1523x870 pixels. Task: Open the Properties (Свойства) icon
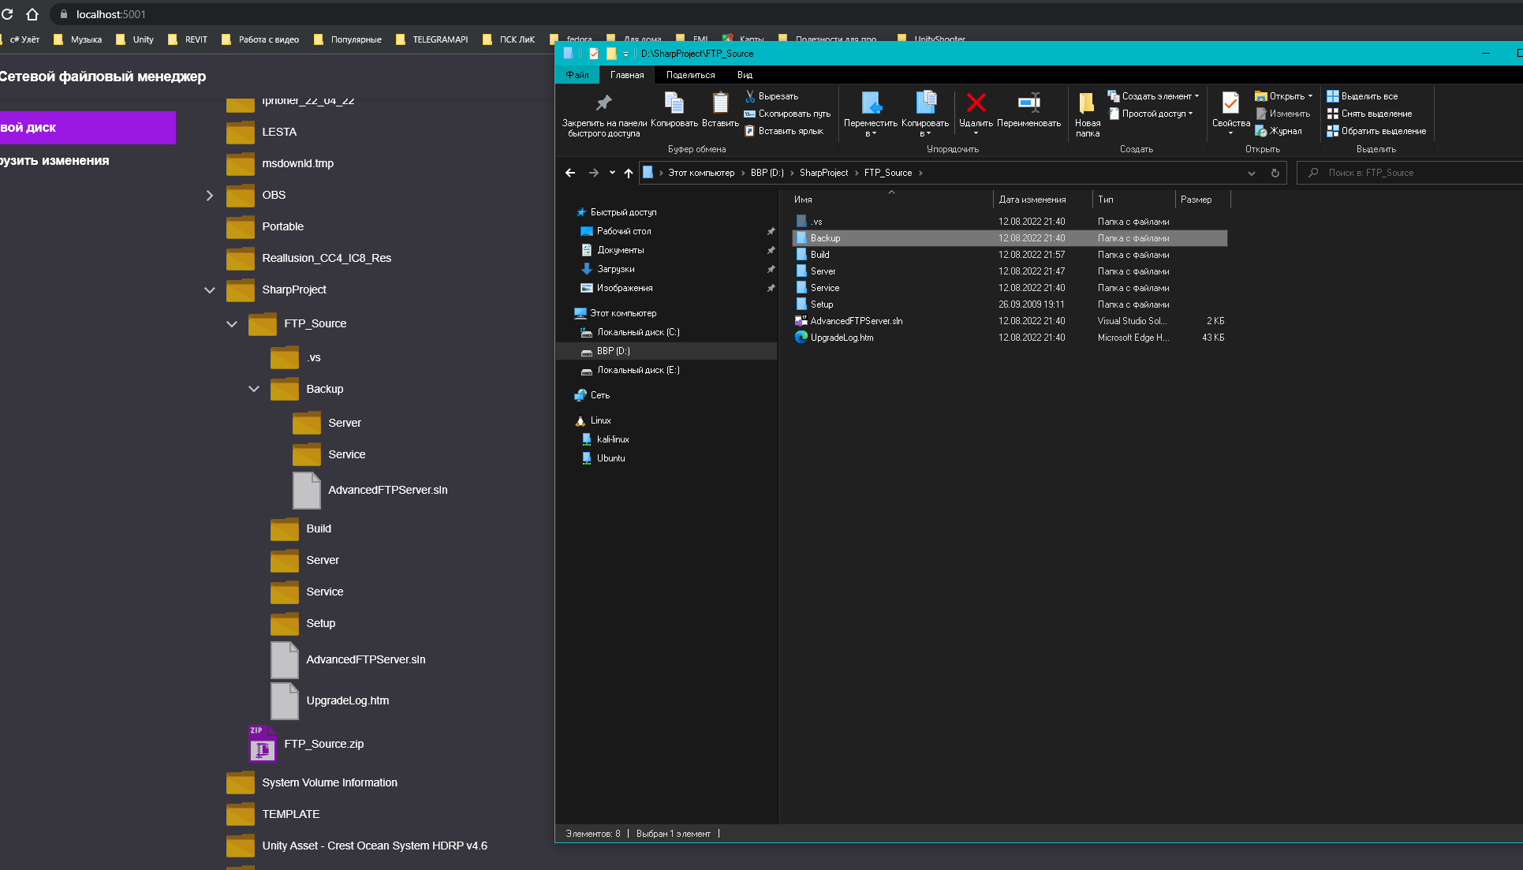(x=1230, y=103)
